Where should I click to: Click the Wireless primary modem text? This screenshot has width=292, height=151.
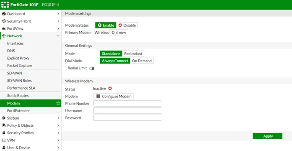point(102,33)
